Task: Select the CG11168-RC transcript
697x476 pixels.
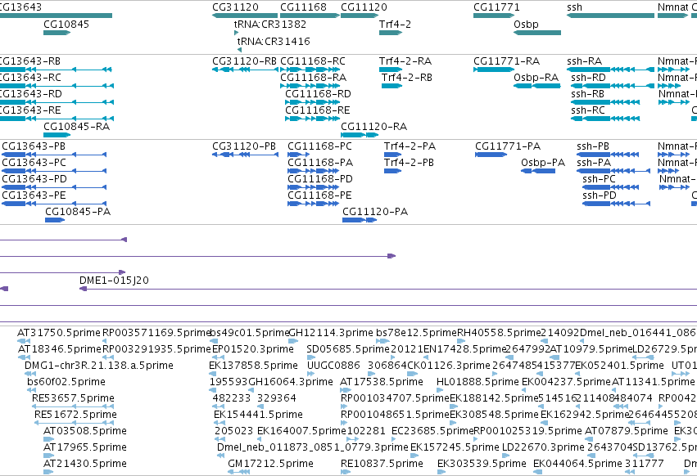Action: tap(310, 70)
